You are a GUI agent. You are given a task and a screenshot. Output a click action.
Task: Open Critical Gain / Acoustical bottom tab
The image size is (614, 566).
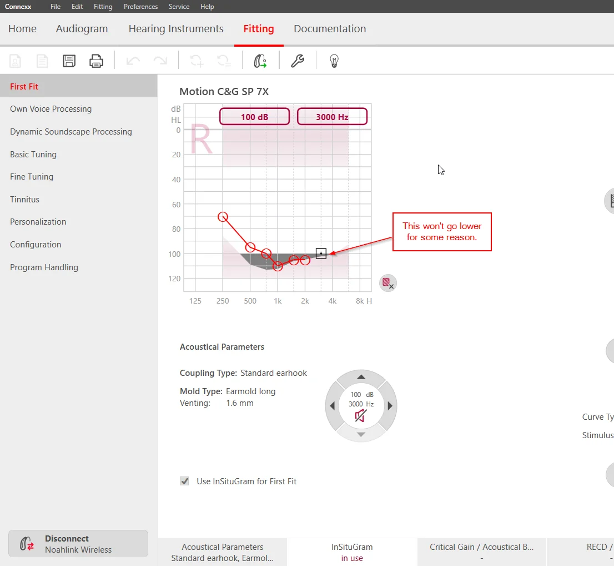(x=482, y=552)
